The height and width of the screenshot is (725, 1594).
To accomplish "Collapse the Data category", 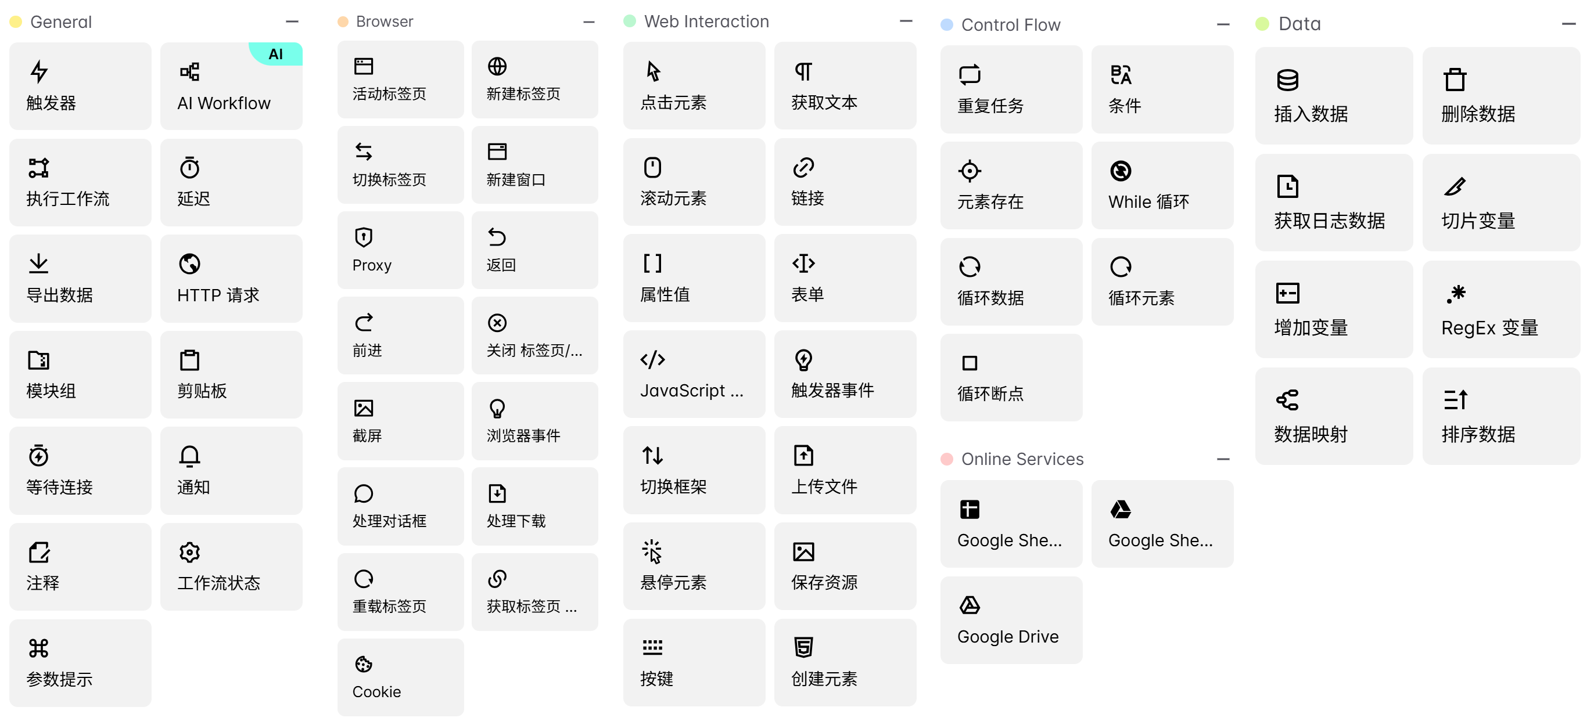I will click(1568, 24).
